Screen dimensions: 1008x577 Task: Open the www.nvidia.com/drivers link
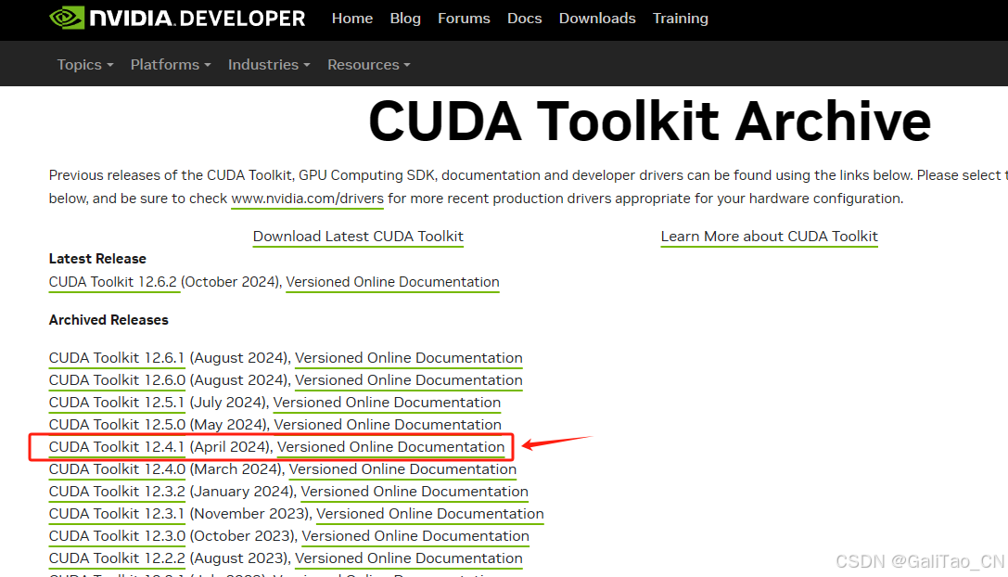[307, 199]
